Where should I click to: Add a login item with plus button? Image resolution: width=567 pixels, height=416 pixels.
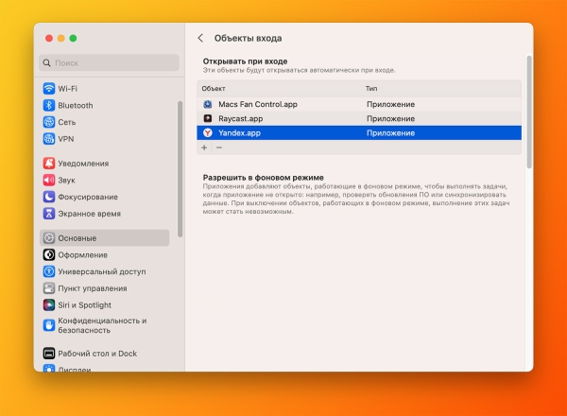[x=204, y=147]
